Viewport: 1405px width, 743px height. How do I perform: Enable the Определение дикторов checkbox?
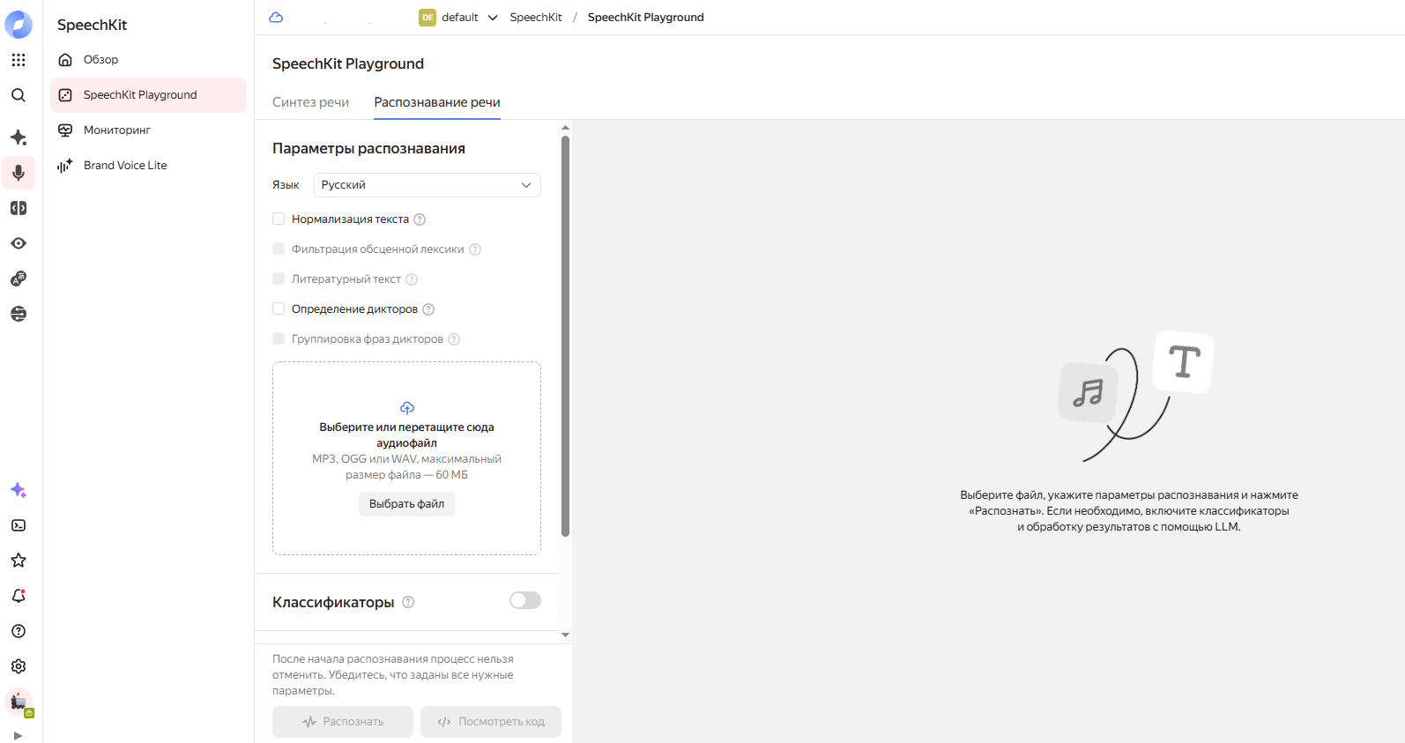click(x=279, y=308)
